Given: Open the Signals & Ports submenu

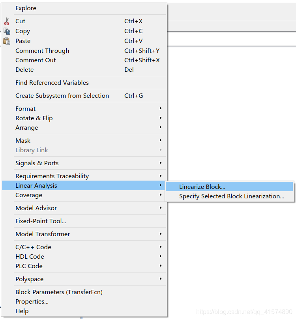Looking at the screenshot, I should pos(84,163).
